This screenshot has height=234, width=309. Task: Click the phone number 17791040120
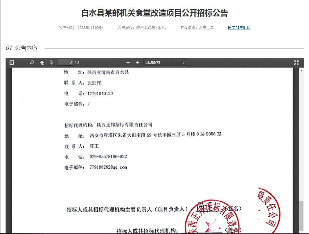click(100, 94)
